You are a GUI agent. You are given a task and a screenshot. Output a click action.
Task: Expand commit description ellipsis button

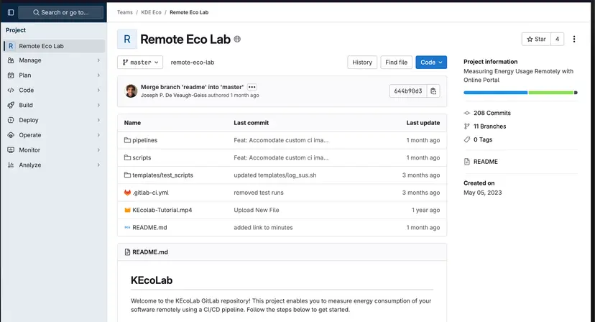click(252, 87)
